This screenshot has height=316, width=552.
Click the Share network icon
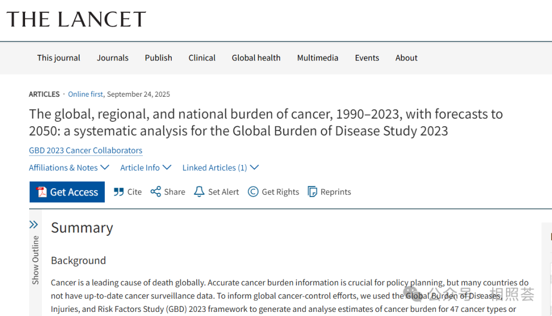pos(156,192)
